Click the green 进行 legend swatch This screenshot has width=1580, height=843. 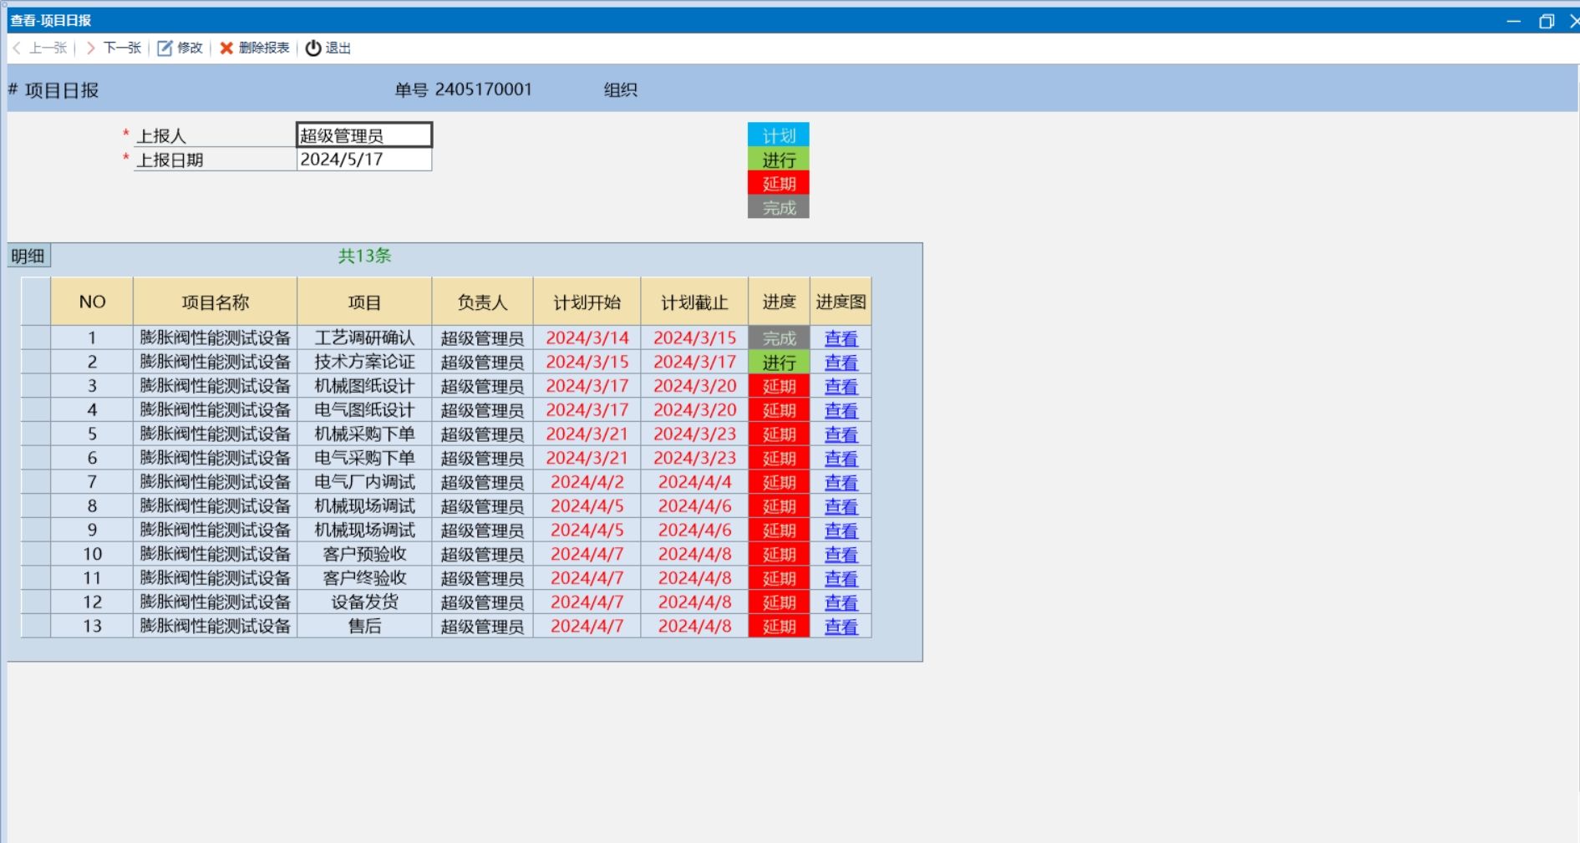coord(779,160)
